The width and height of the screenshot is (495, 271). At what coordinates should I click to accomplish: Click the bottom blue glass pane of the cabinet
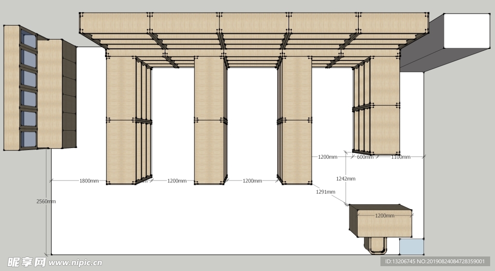(x=29, y=139)
